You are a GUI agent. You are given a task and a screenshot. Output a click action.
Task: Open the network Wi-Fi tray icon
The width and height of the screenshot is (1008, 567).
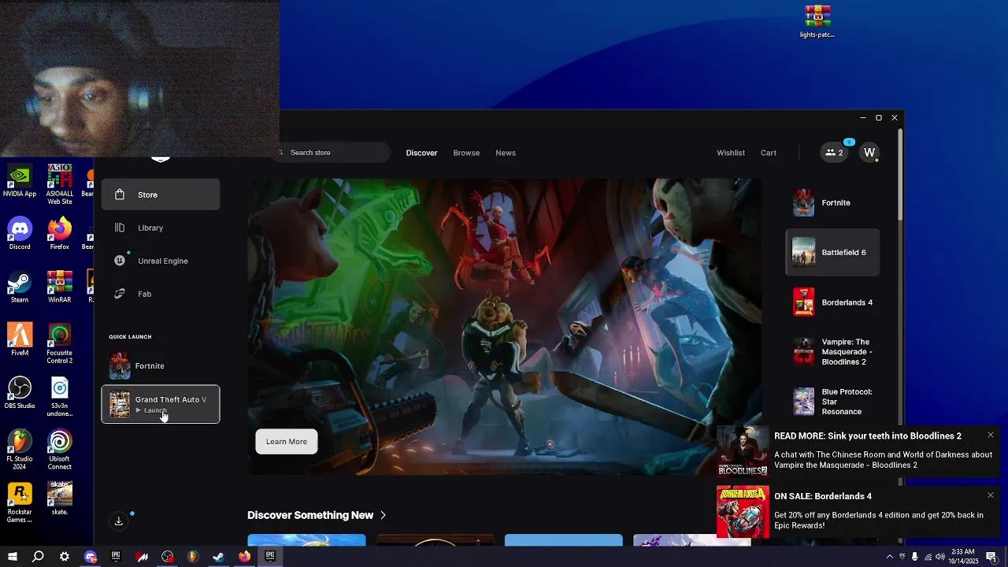(928, 557)
